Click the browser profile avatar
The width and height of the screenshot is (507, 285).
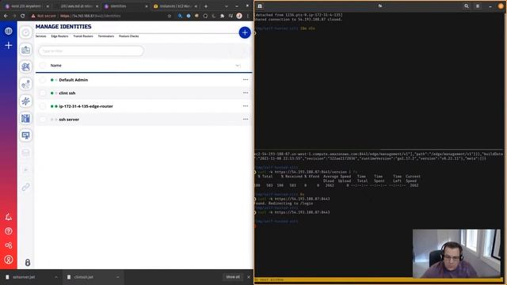pyautogui.click(x=239, y=16)
